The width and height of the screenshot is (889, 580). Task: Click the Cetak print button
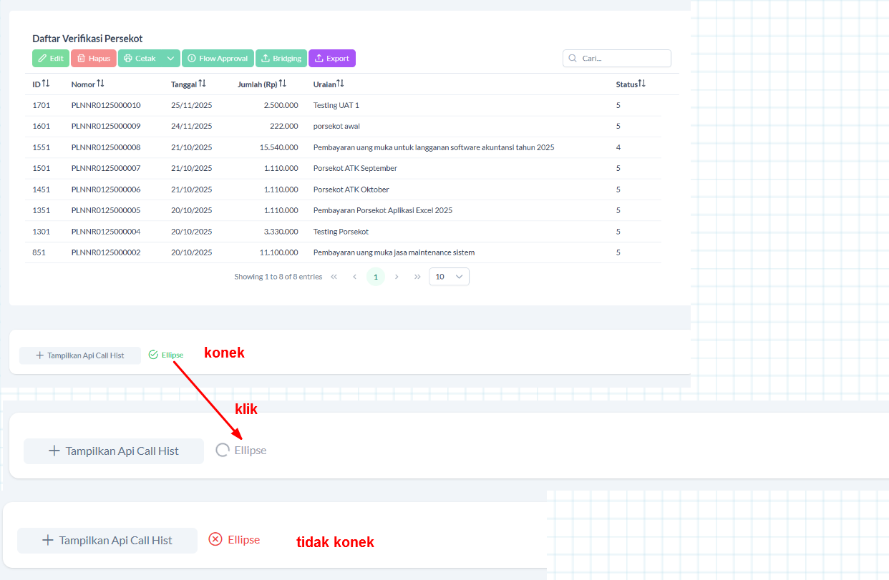pos(140,59)
